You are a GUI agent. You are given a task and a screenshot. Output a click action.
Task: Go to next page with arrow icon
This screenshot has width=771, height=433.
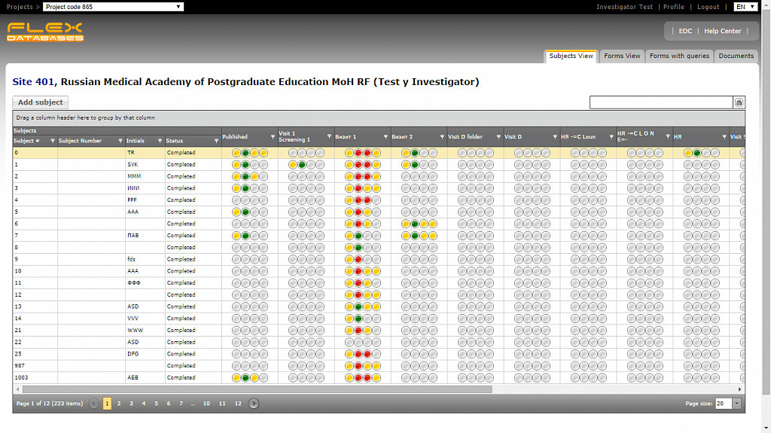click(x=254, y=404)
